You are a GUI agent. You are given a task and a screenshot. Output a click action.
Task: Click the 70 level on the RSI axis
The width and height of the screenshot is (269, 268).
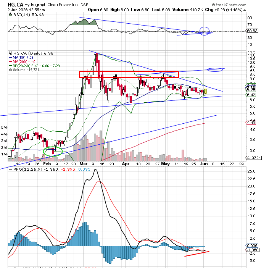[x=250, y=25]
